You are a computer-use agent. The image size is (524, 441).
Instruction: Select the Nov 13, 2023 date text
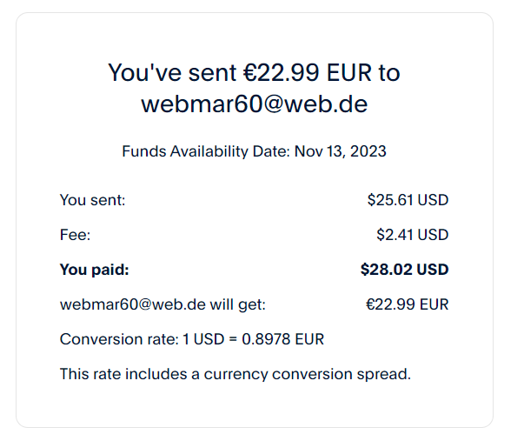(x=341, y=151)
